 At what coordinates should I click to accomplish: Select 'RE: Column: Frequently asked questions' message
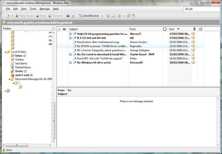[x=102, y=50]
